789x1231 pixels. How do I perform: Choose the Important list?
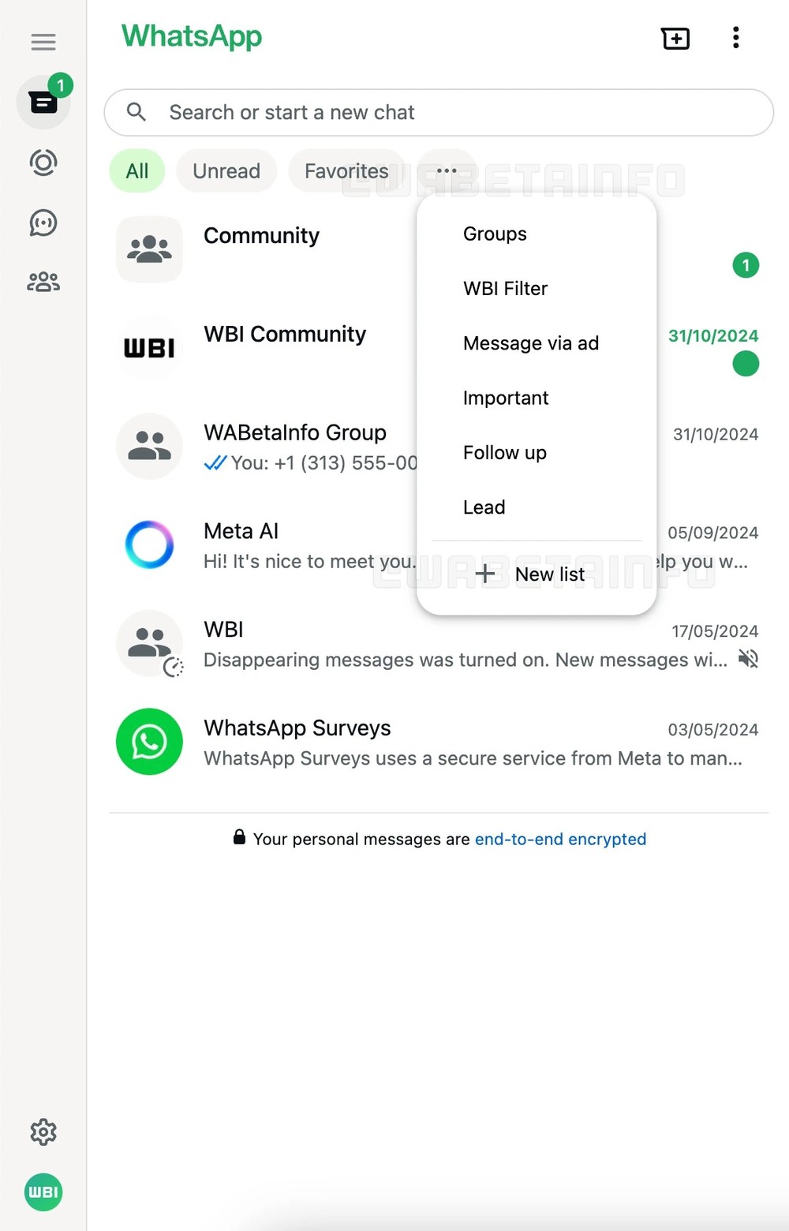point(506,398)
